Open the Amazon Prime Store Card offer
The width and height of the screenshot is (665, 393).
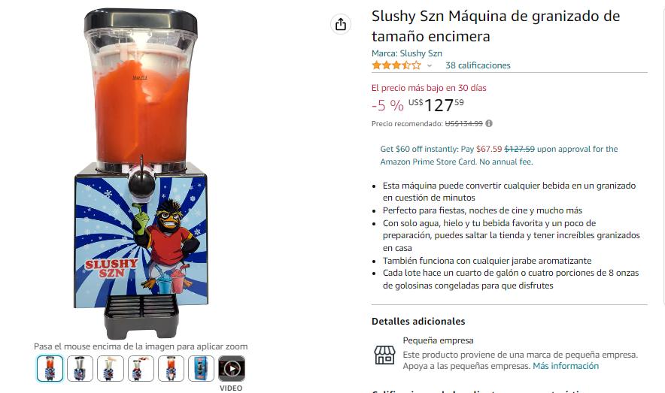[x=499, y=156]
